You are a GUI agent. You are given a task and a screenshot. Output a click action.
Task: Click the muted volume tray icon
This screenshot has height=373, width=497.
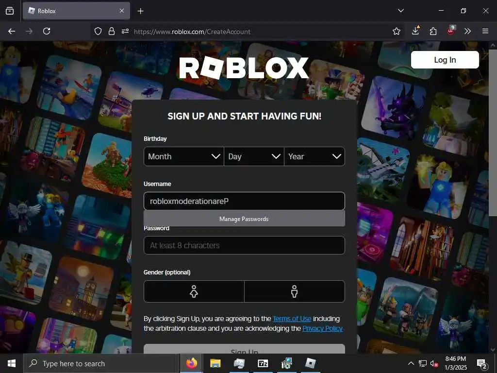point(434,363)
